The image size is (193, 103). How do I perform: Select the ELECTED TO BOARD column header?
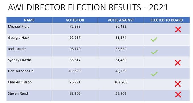(x=167, y=20)
